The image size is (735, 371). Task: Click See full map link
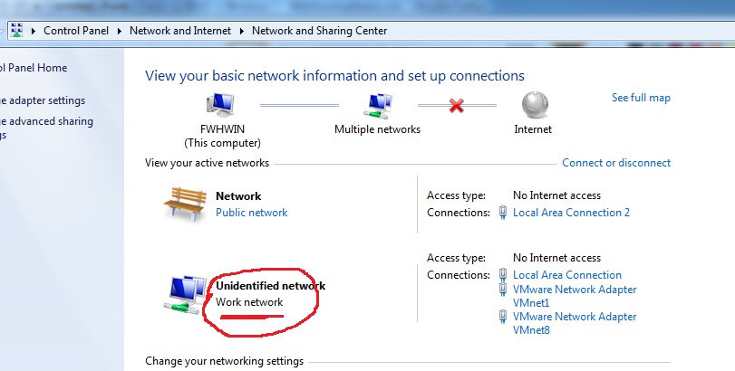click(x=641, y=98)
